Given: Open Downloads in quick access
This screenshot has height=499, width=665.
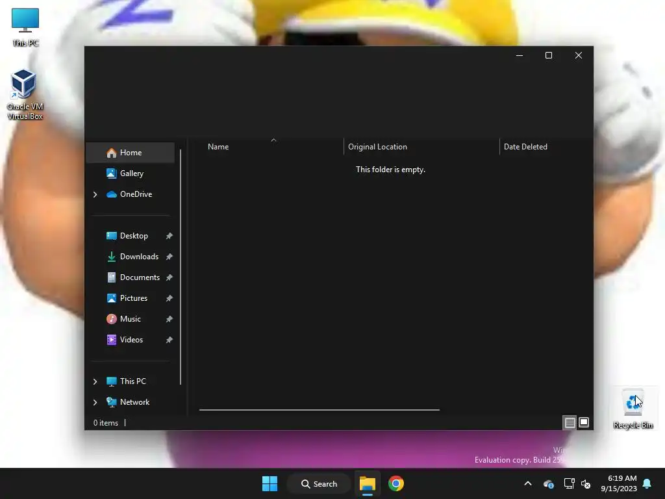Looking at the screenshot, I should point(130,257).
